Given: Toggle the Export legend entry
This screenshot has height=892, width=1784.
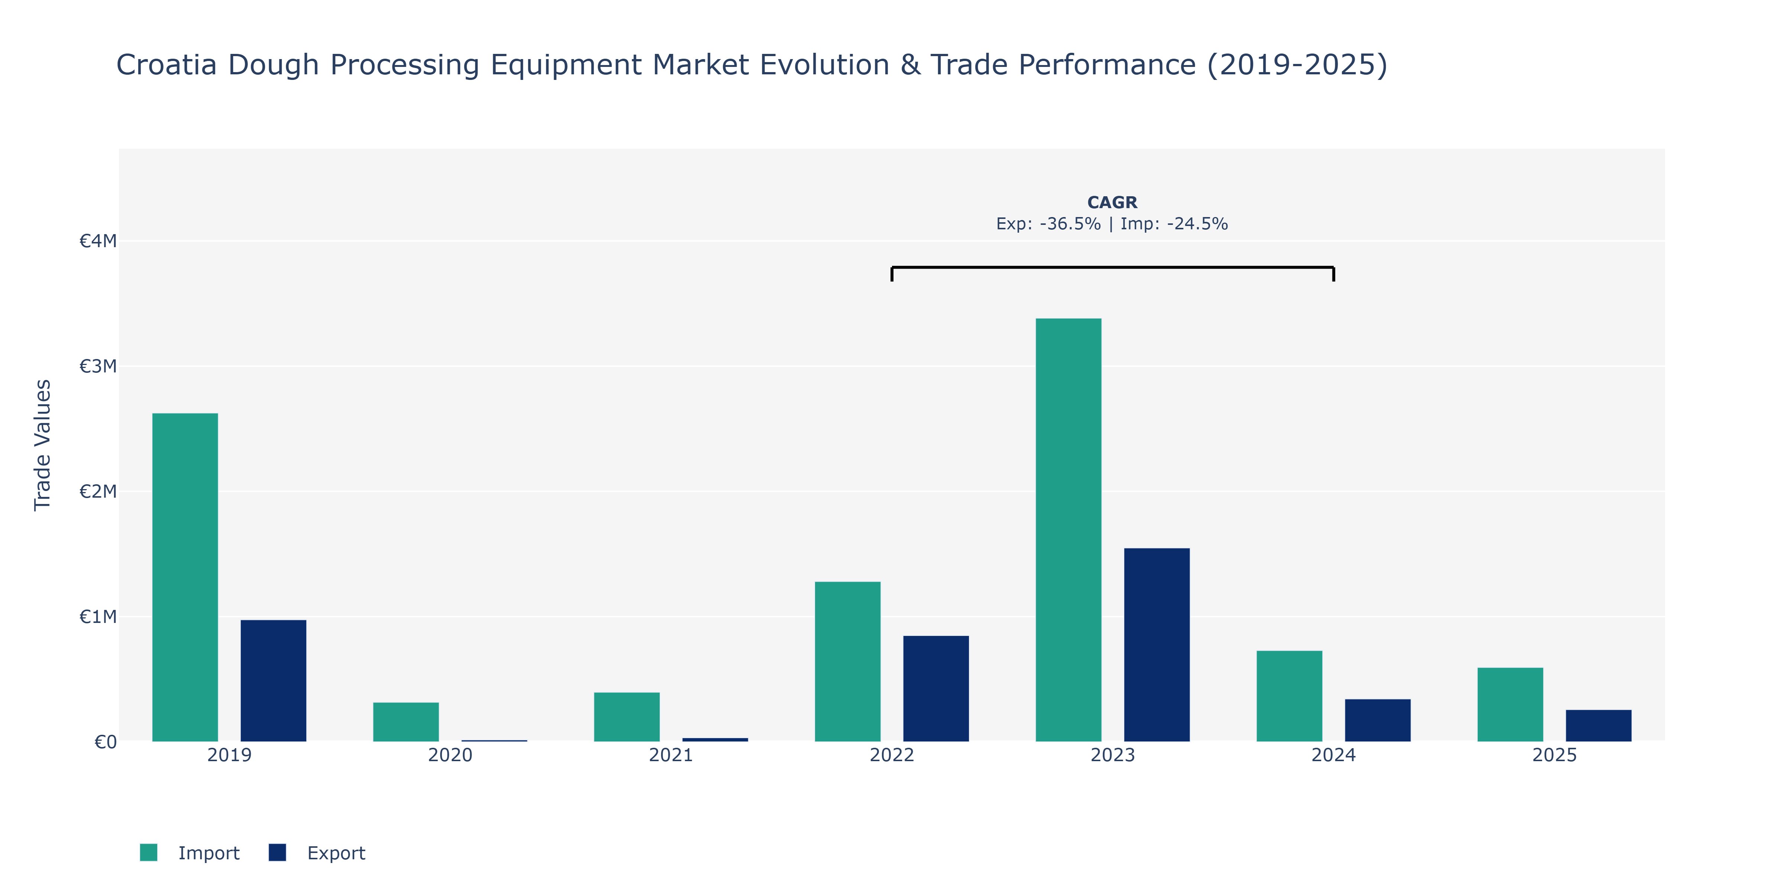Looking at the screenshot, I should (317, 853).
